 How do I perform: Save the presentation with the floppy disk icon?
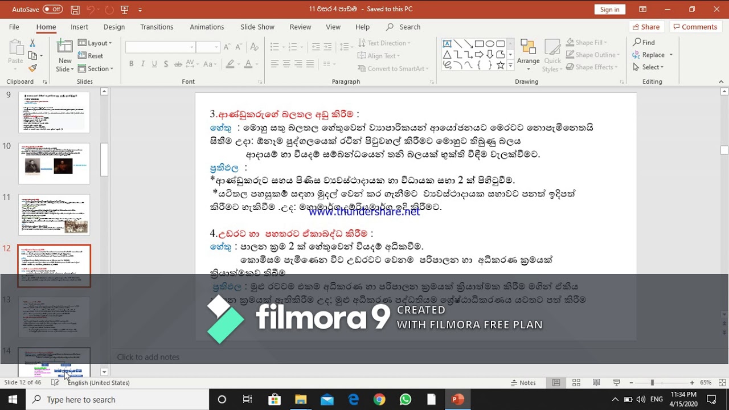point(75,10)
